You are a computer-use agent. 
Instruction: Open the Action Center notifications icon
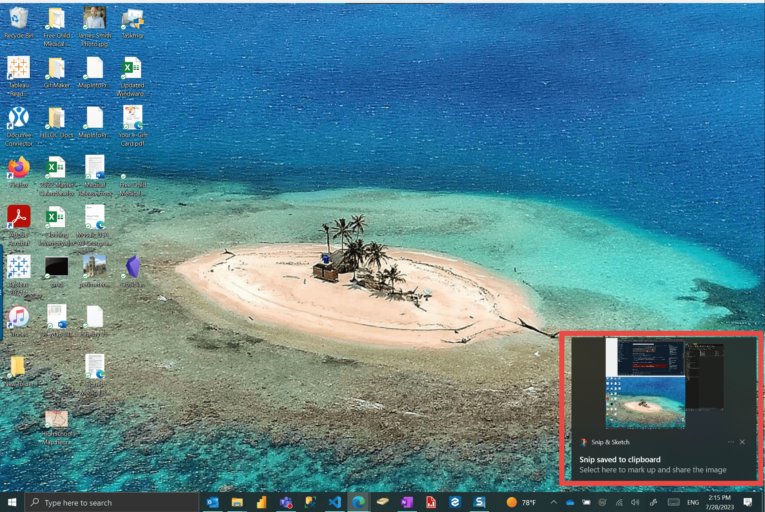(x=748, y=503)
